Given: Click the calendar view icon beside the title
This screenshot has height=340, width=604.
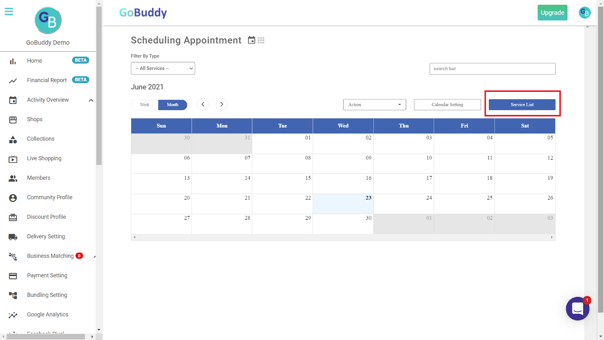Looking at the screenshot, I should (x=251, y=40).
